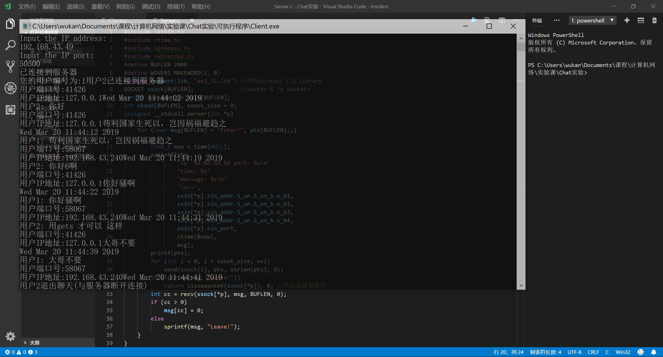Screen dimensions: 663x357
Task: Open the Extensions view icon
Action: (10, 110)
